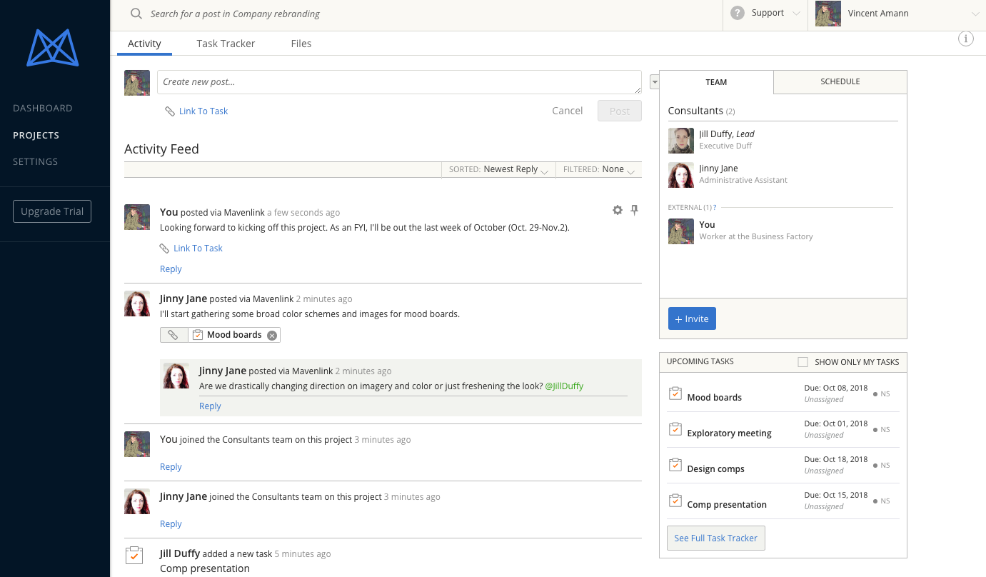Click in the Create new post field
Screen dimensions: 986x577
[x=399, y=82]
